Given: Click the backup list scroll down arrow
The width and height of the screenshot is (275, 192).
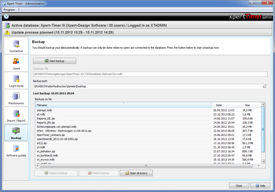Looking at the screenshot, I should (x=263, y=161).
